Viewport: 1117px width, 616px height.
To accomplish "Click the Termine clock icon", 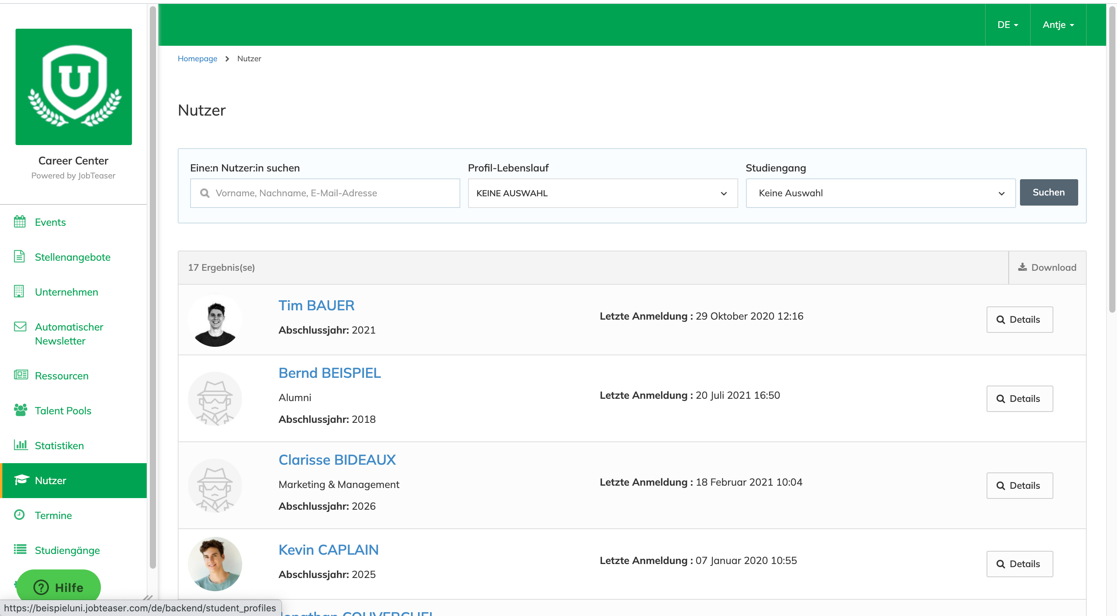I will (x=19, y=514).
